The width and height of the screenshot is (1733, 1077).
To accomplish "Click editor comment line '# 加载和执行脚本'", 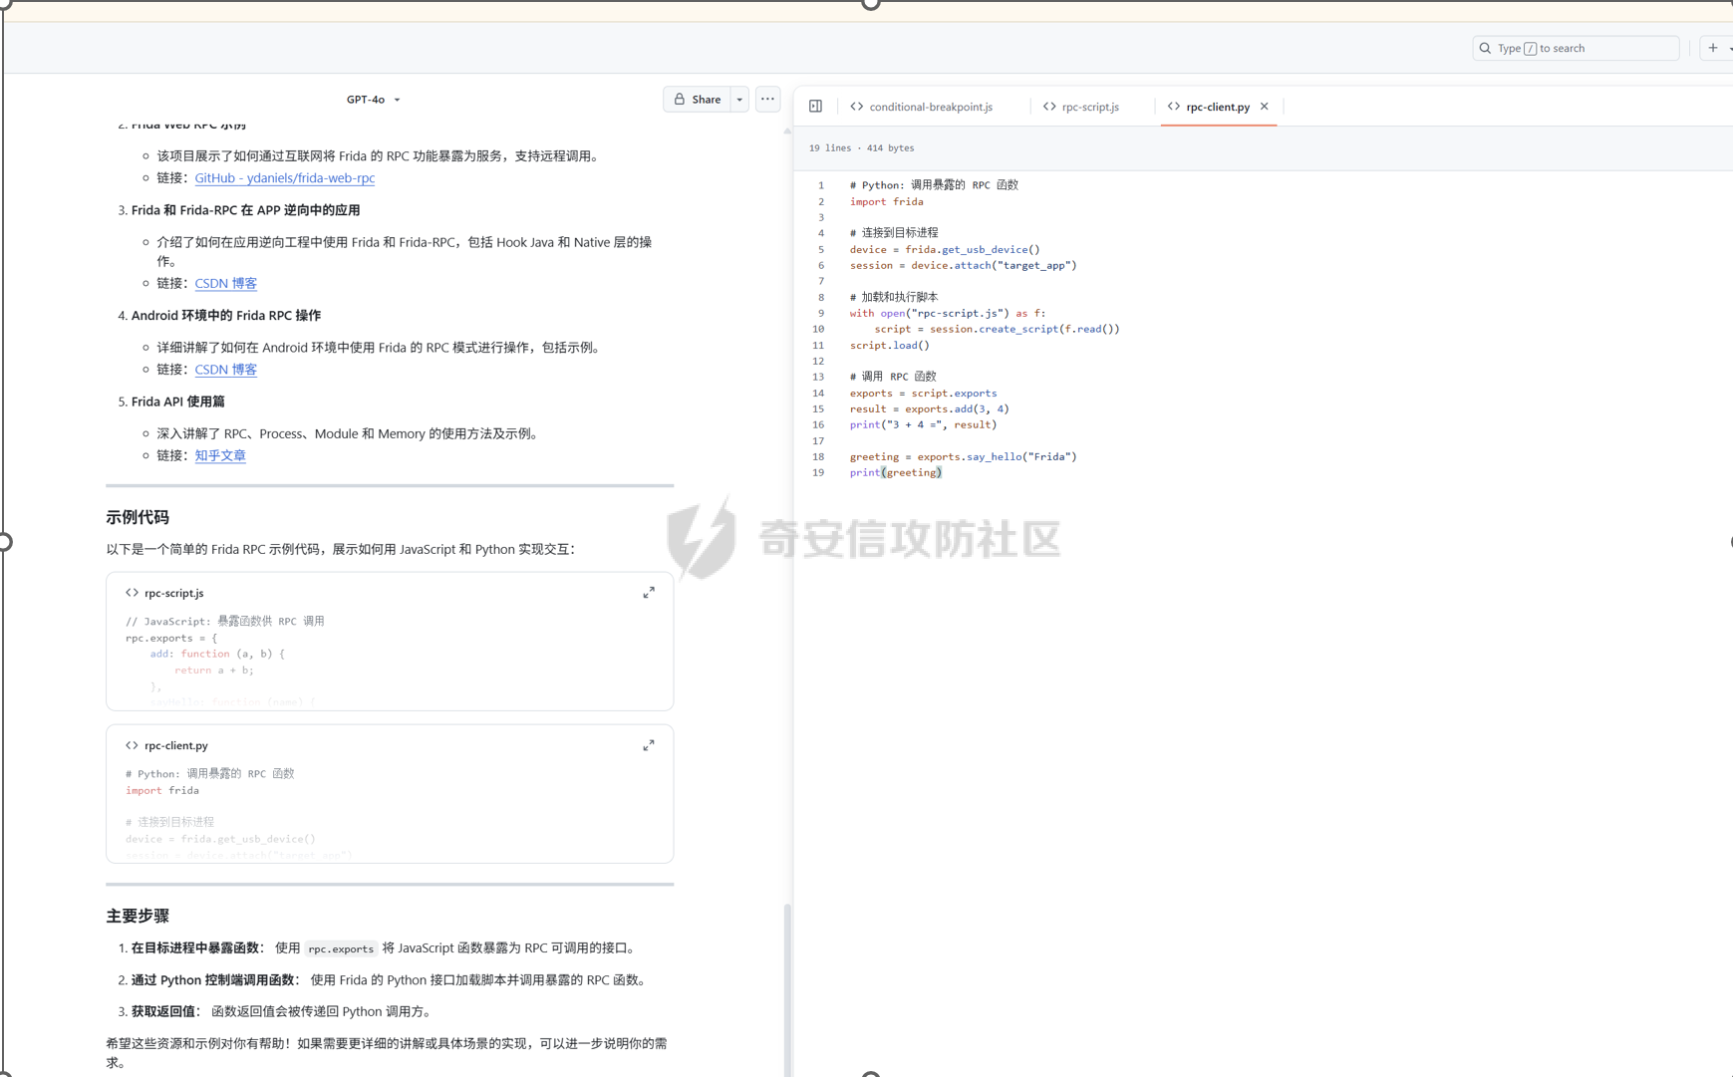I will 893,298.
